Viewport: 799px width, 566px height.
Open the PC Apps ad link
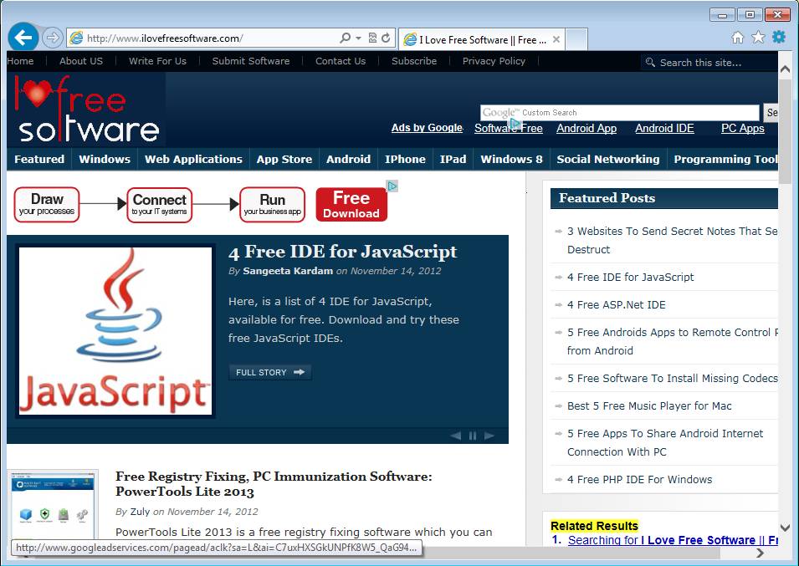742,128
